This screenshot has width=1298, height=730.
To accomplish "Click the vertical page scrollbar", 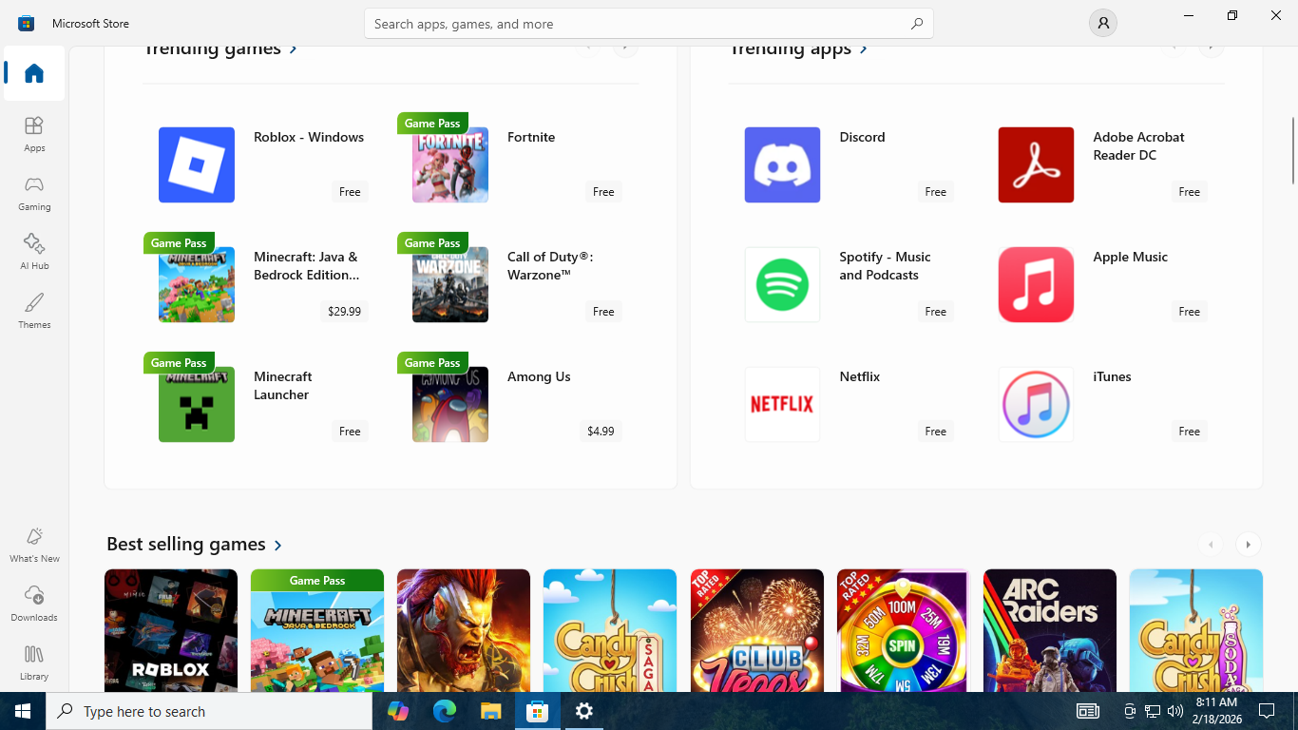I will pos(1292,150).
